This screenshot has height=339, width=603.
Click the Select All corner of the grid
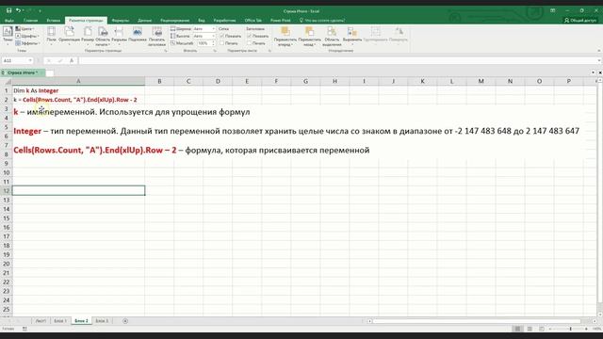tap(7, 82)
